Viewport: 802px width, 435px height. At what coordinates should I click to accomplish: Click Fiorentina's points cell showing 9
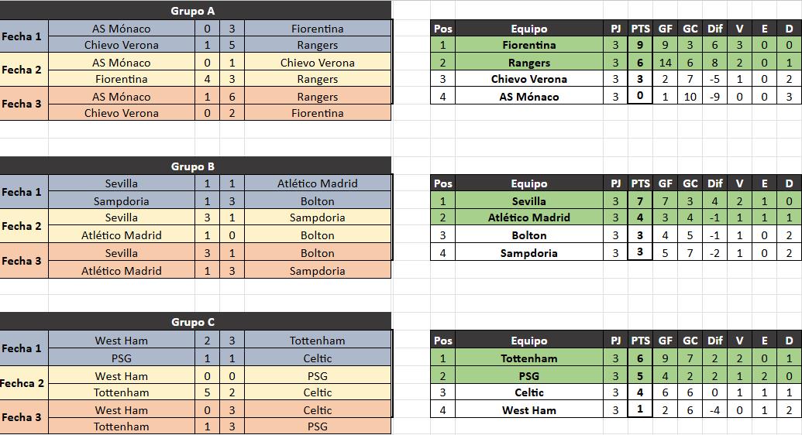point(640,45)
